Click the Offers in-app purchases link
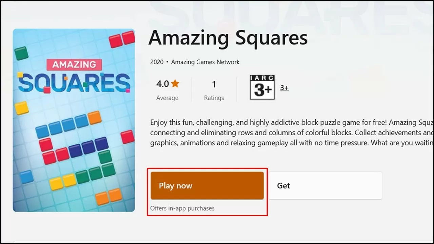The image size is (434, 244). click(182, 208)
